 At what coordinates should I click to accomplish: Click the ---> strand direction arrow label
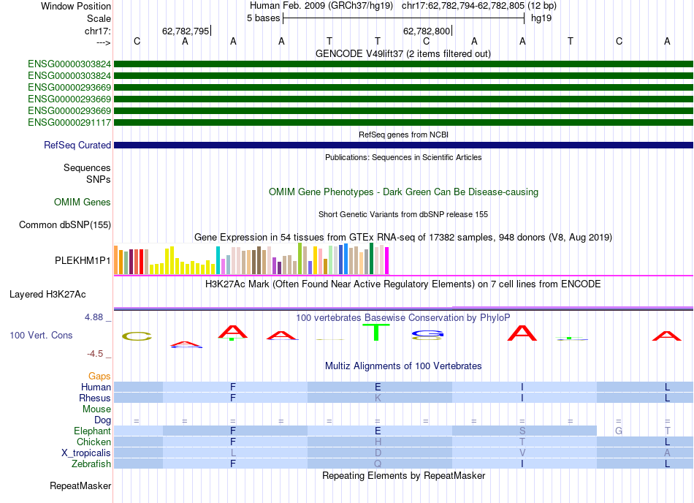[x=104, y=42]
